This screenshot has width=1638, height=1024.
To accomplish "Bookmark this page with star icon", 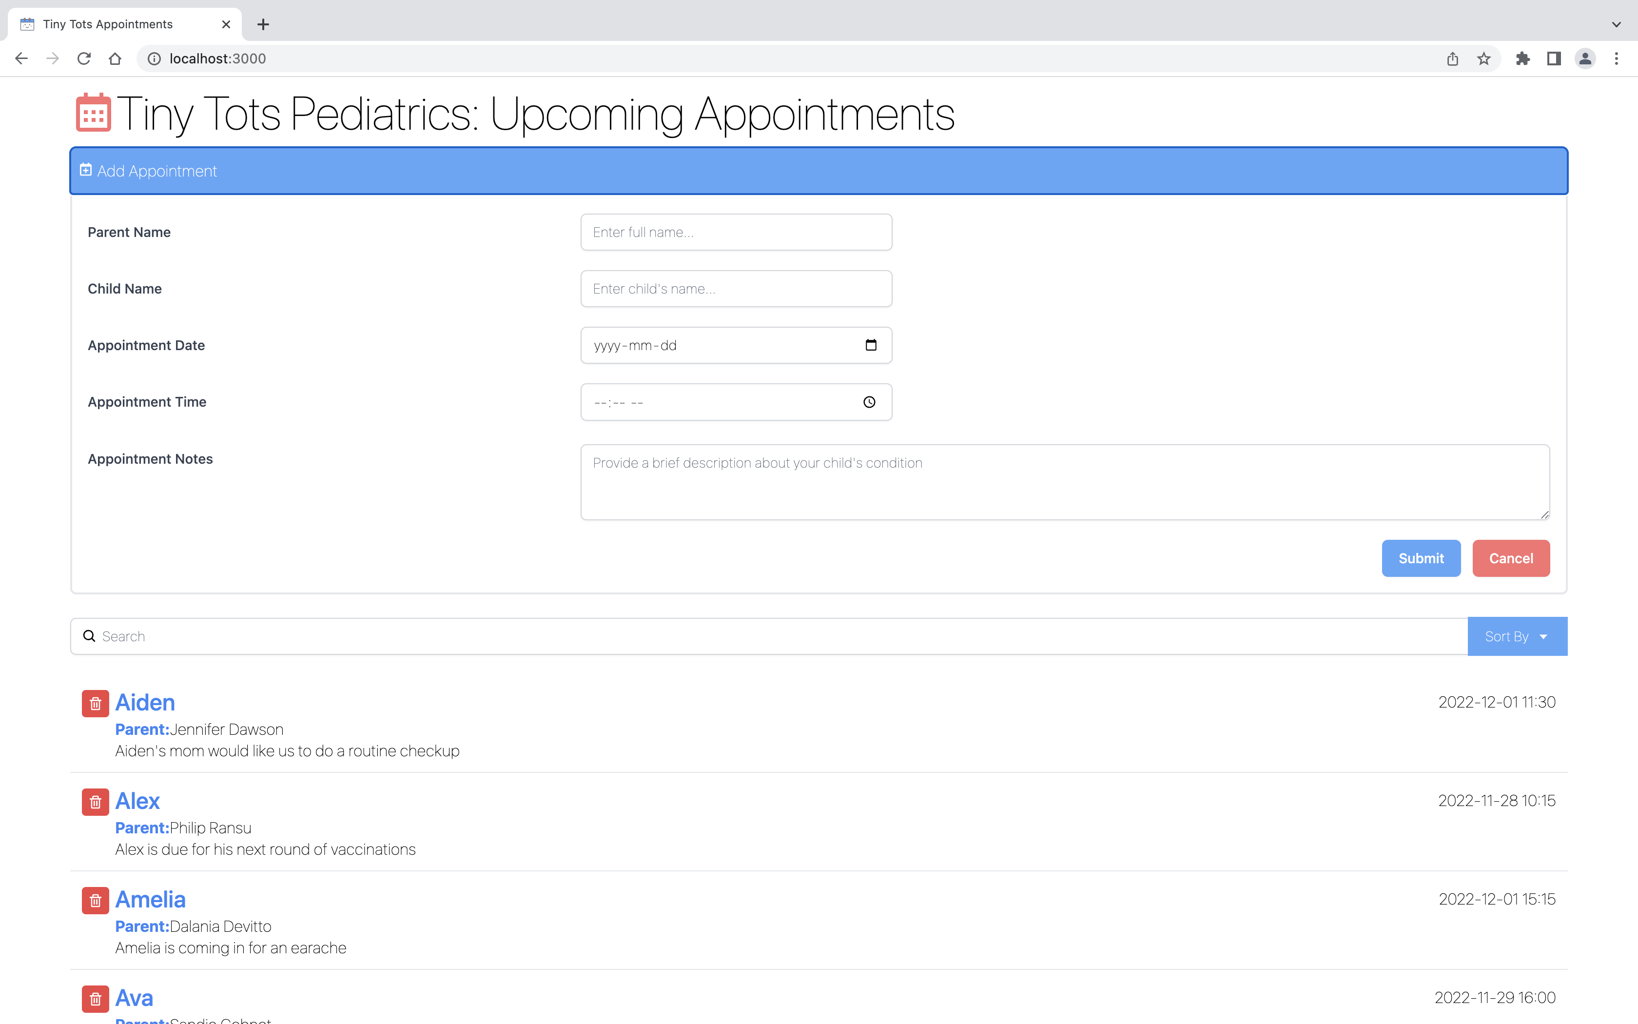I will [x=1483, y=59].
